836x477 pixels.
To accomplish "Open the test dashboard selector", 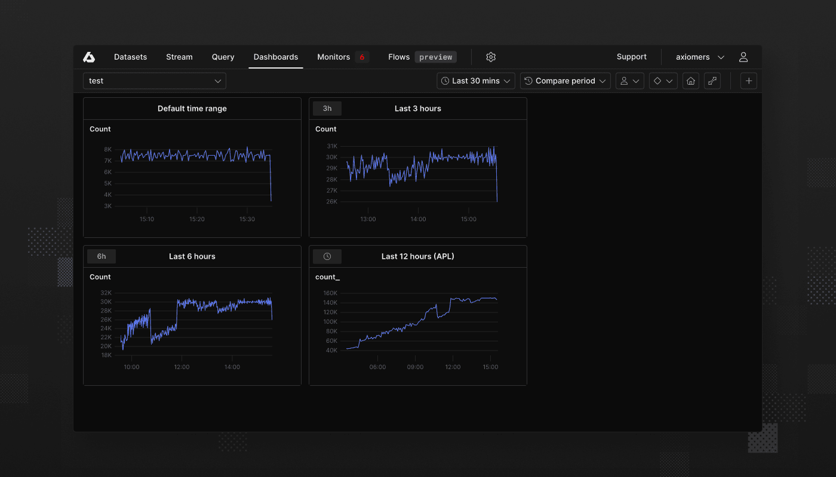I will coord(154,80).
